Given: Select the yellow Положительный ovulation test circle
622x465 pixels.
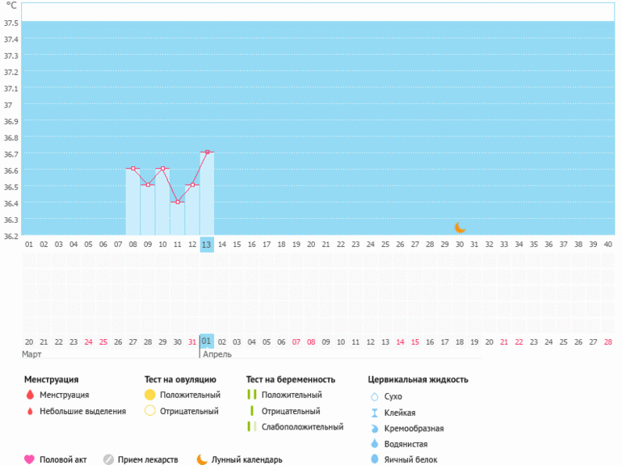Looking at the screenshot, I should coord(149,395).
